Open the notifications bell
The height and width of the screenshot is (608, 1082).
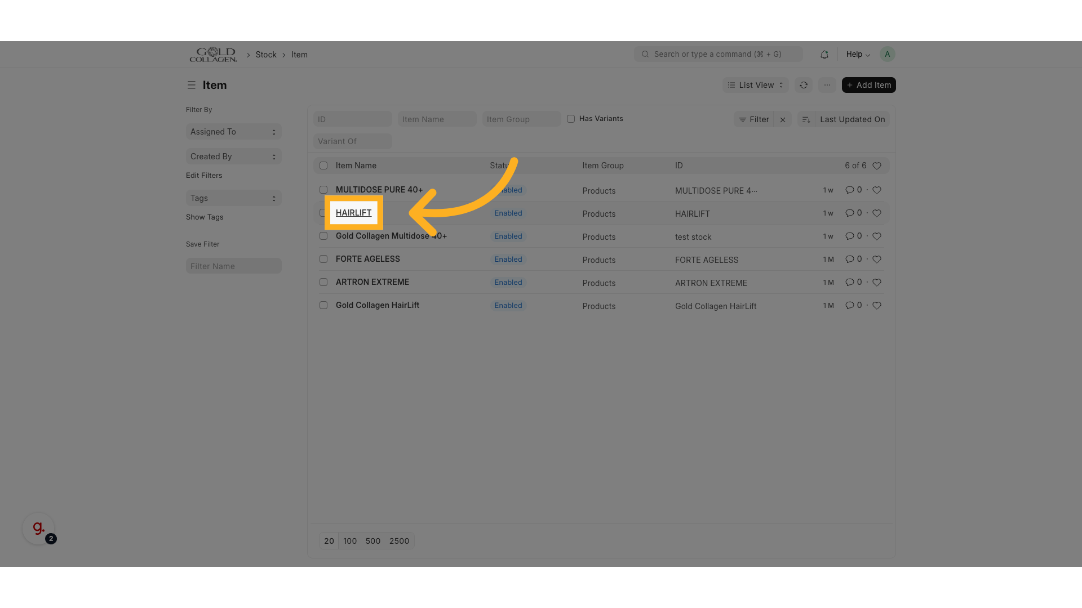tap(824, 55)
